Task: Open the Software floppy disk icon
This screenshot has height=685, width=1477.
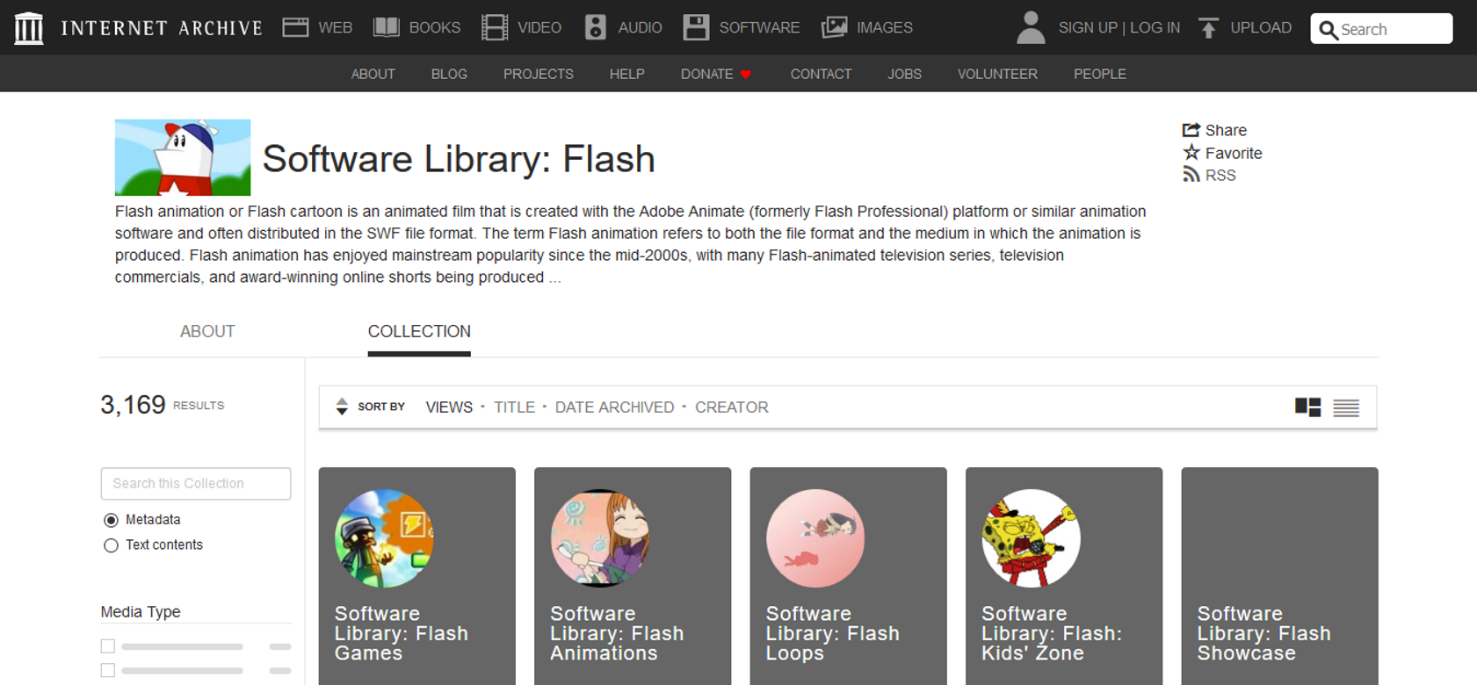Action: tap(696, 27)
